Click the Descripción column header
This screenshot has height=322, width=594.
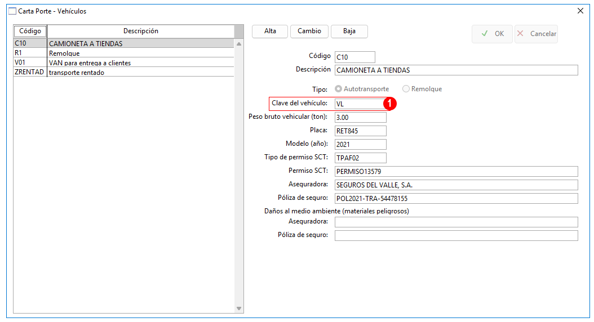point(140,32)
